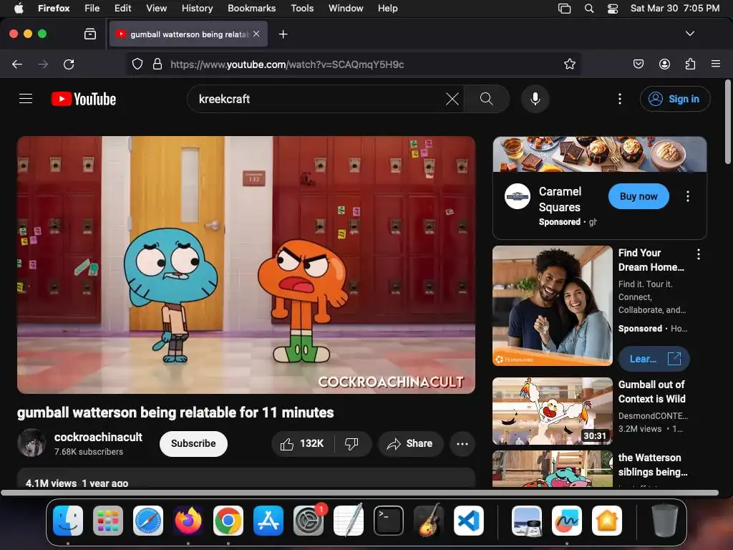The width and height of the screenshot is (733, 550).
Task: Open the View menu
Action: 156,8
